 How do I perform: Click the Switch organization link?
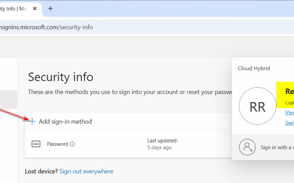tap(289, 123)
